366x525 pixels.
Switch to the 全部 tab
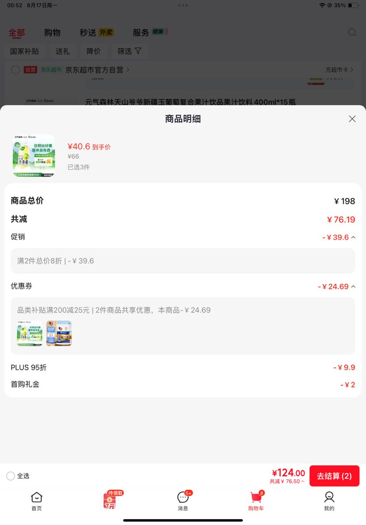coord(17,33)
